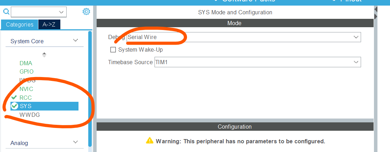Open the gear settings icon
The width and height of the screenshot is (390, 152).
tap(86, 12)
